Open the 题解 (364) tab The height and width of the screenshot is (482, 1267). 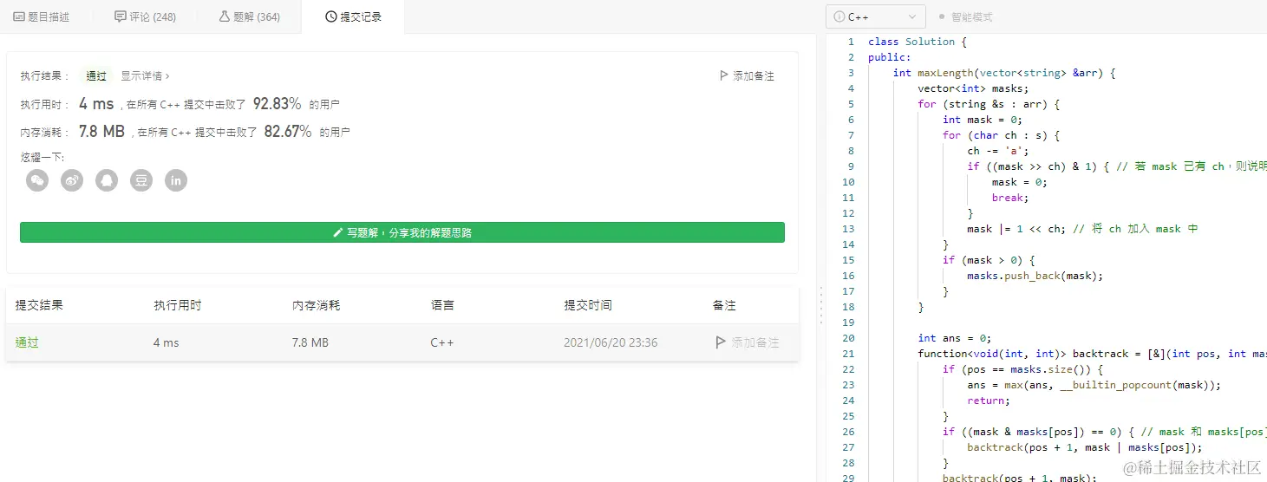pyautogui.click(x=249, y=16)
